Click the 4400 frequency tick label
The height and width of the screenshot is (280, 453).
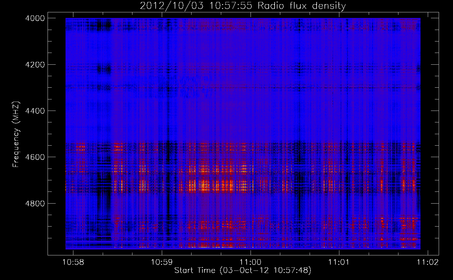click(x=35, y=111)
